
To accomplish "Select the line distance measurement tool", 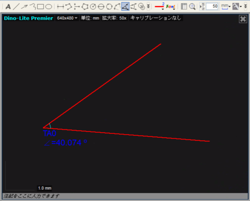I will pyautogui.click(x=61, y=7).
